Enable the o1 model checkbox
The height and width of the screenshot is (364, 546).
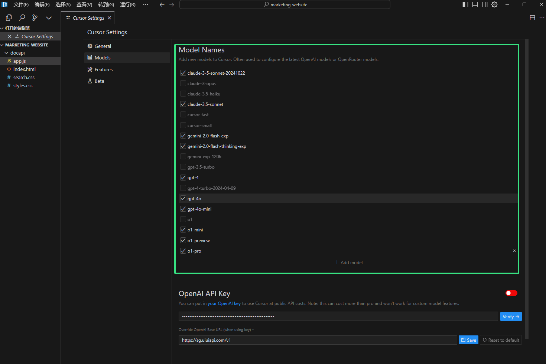(x=183, y=219)
